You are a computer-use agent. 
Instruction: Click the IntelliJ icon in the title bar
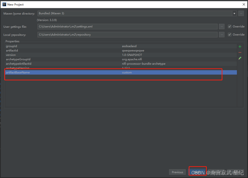[4, 4]
